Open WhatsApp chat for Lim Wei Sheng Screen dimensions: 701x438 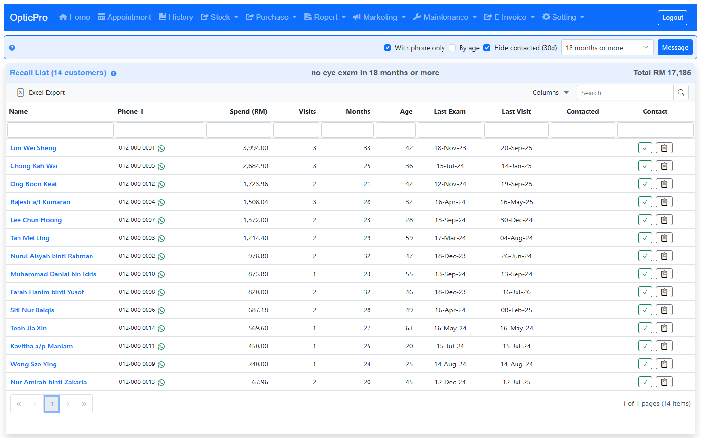(x=161, y=148)
